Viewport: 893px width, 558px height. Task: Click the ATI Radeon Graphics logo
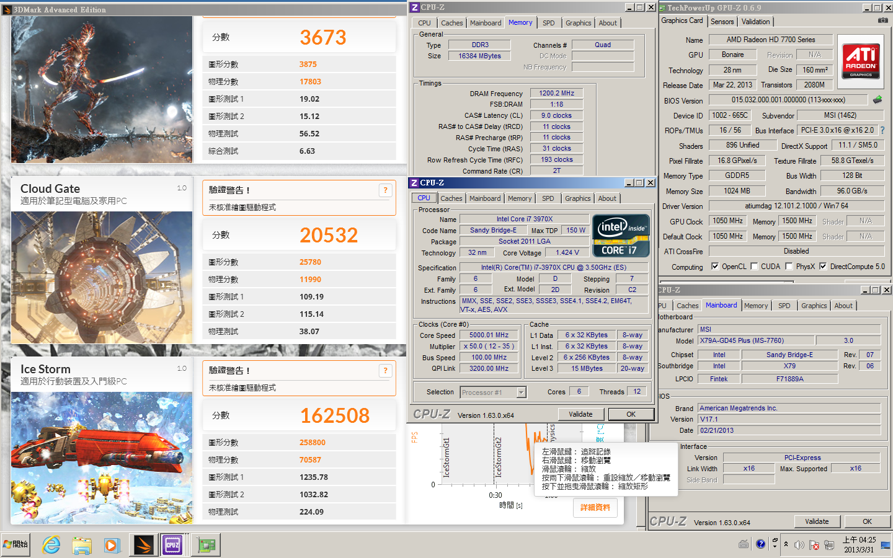(861, 61)
